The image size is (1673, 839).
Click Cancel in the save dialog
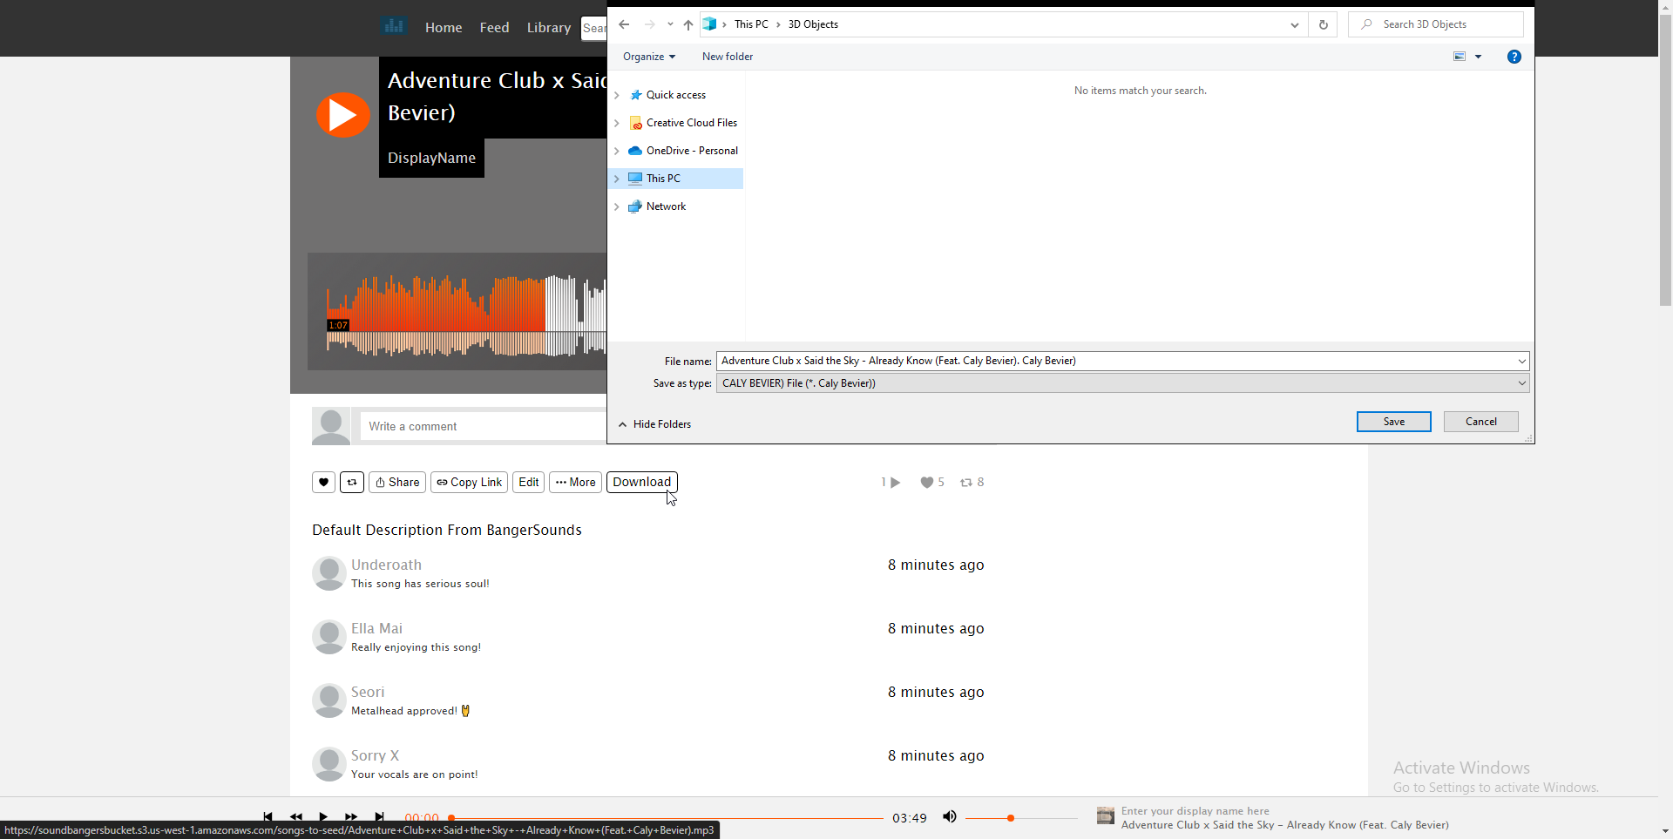pos(1480,422)
